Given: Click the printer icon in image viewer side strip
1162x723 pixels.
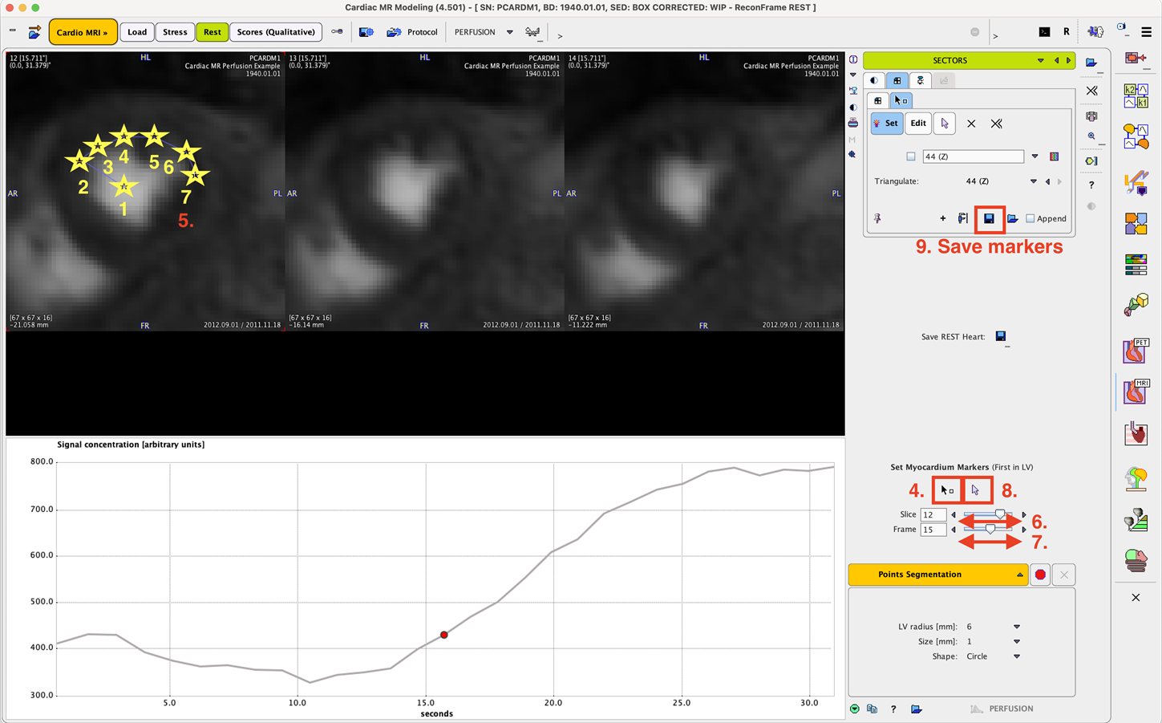Looking at the screenshot, I should [852, 123].
